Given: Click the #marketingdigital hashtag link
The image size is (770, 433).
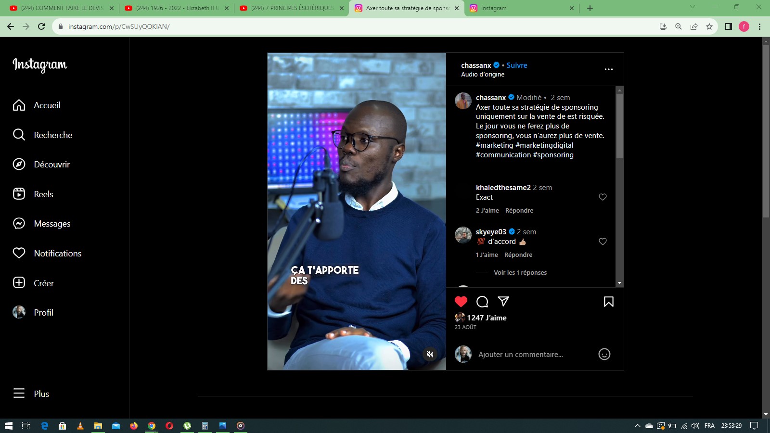Looking at the screenshot, I should coord(544,145).
